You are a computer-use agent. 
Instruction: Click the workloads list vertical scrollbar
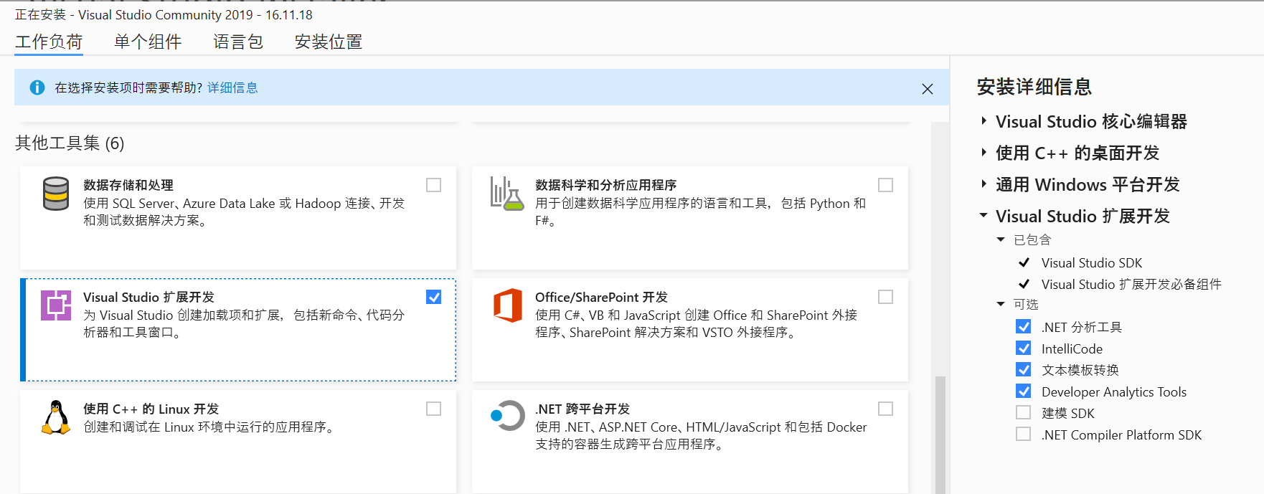[x=940, y=434]
